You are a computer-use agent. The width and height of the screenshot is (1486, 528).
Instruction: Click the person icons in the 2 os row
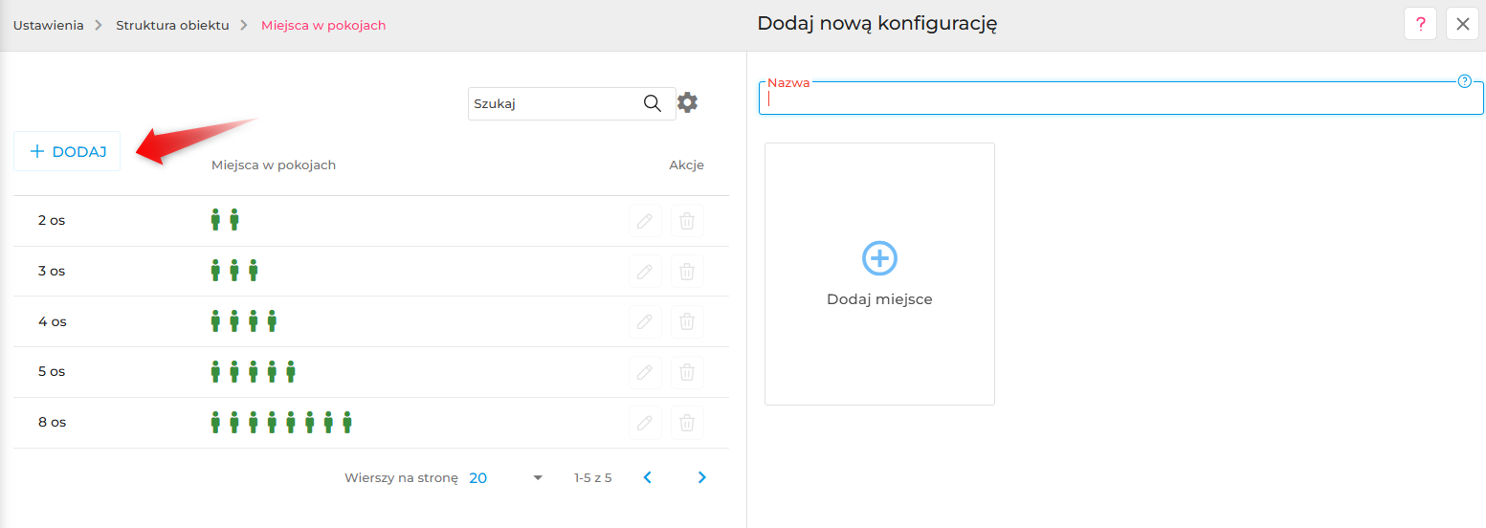tap(225, 220)
